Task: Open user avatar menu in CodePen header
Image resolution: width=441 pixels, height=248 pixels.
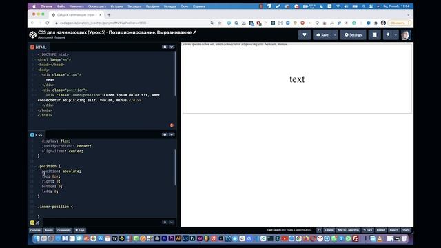Action: (x=406, y=34)
